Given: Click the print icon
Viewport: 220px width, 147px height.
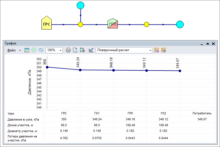Looking at the screenshot, I should (x=68, y=50).
